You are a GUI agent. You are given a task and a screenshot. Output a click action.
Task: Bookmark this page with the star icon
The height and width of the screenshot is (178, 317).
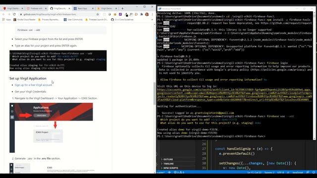click(x=98, y=14)
